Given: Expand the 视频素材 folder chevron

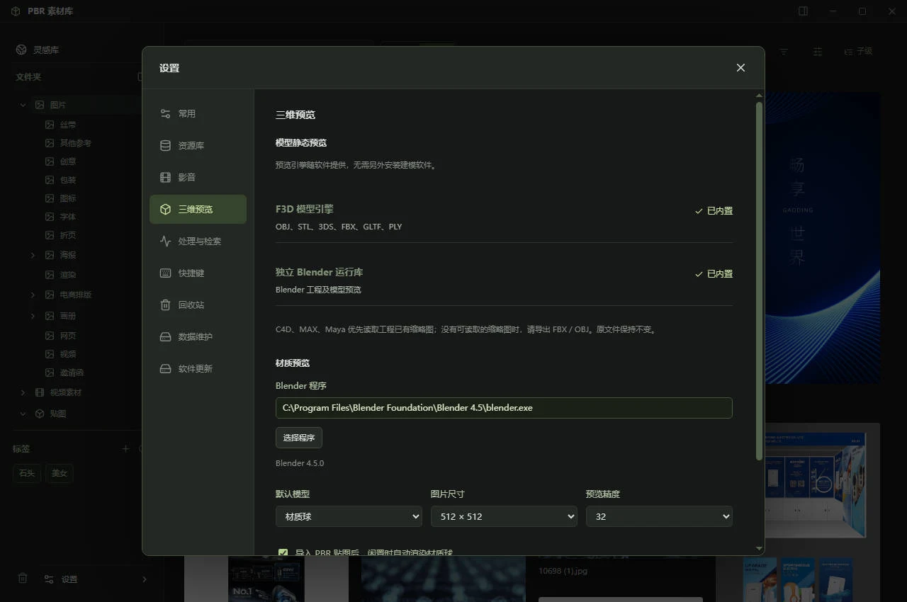Looking at the screenshot, I should [x=23, y=392].
